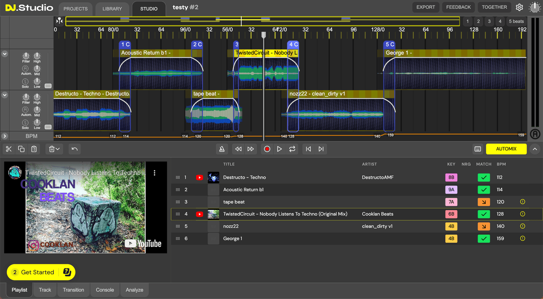This screenshot has width=543, height=299.
Task: Click the split/snap icon left of overview bar
Action: point(60,21)
